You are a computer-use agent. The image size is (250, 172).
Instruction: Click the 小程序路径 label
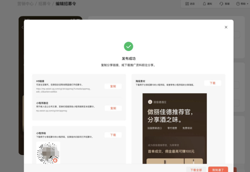42,103
